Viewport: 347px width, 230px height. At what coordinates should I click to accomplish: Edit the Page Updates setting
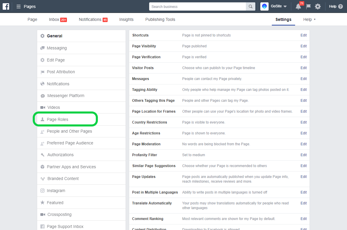point(303,177)
